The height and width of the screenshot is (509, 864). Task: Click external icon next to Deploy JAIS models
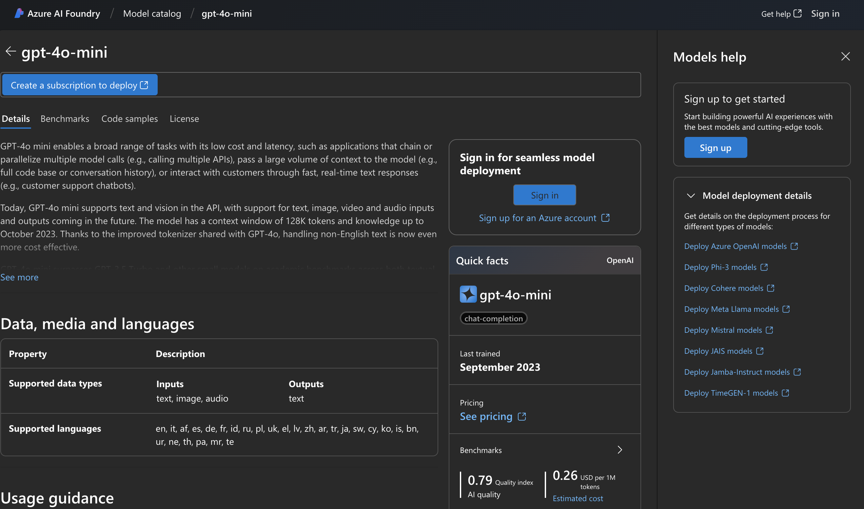tap(760, 351)
